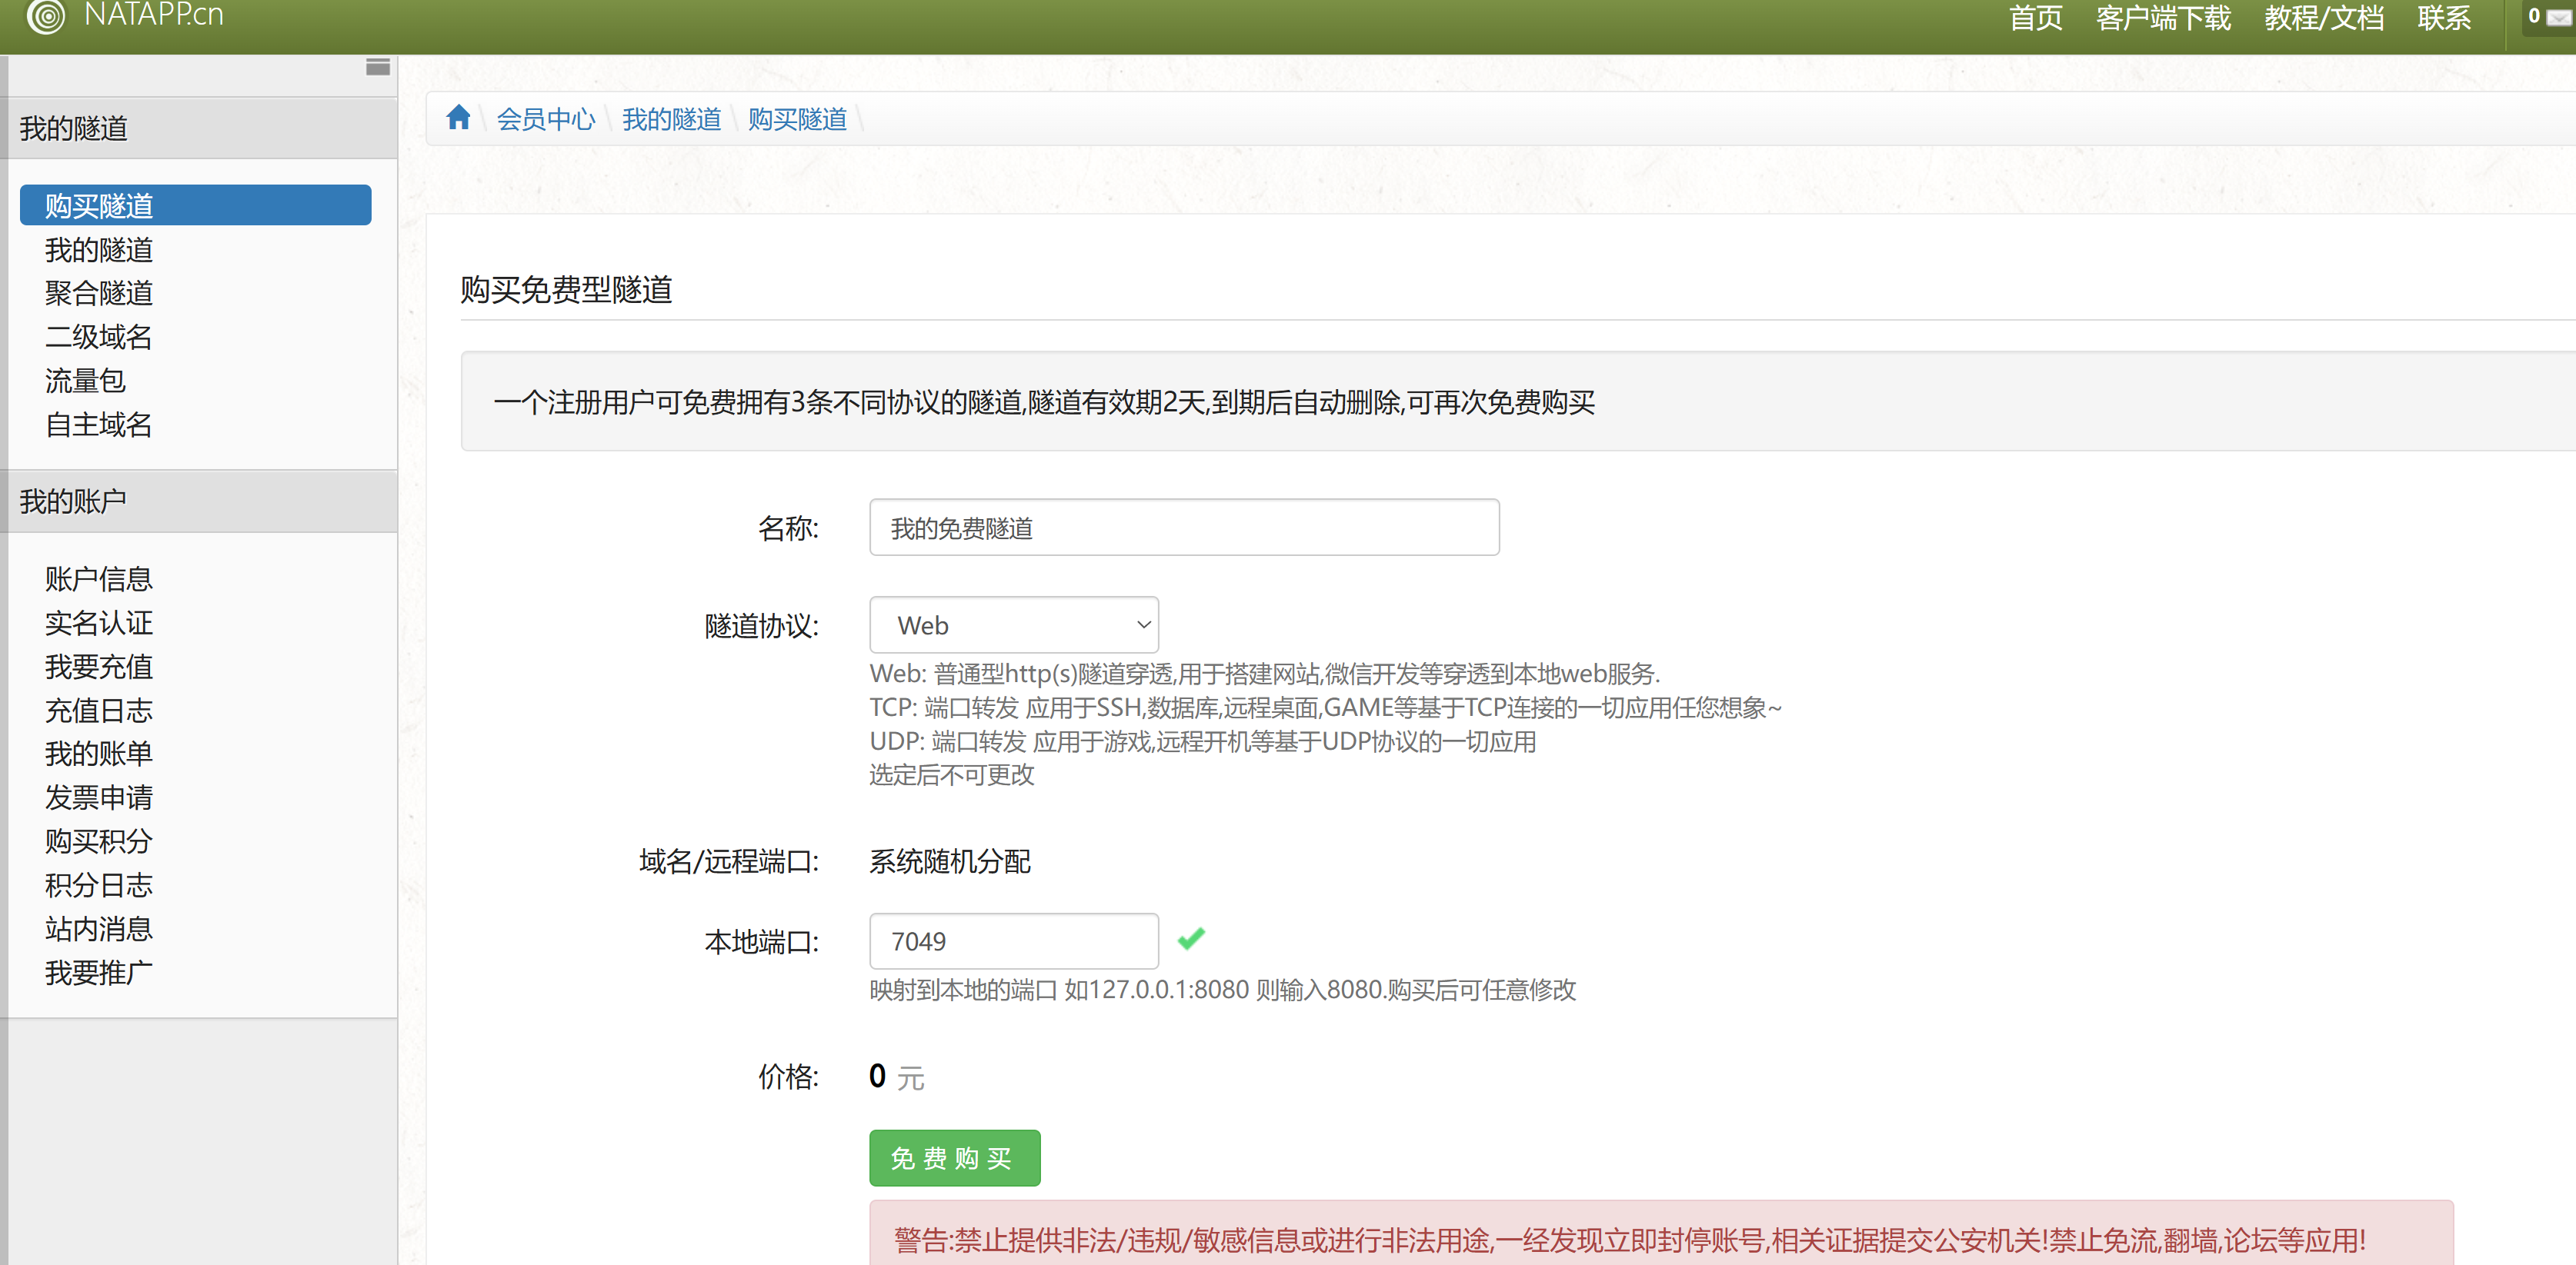
Task: Click the home icon in breadcrumb
Action: pos(458,118)
